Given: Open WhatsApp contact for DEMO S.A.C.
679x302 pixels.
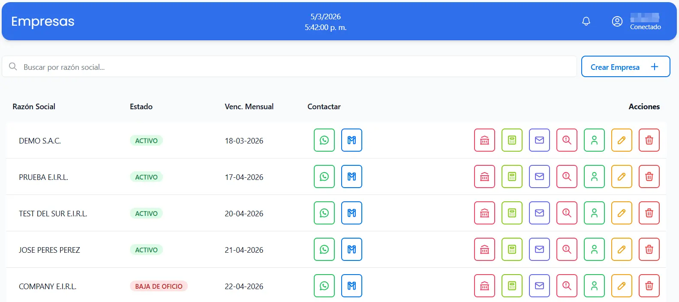Looking at the screenshot, I should pos(324,140).
